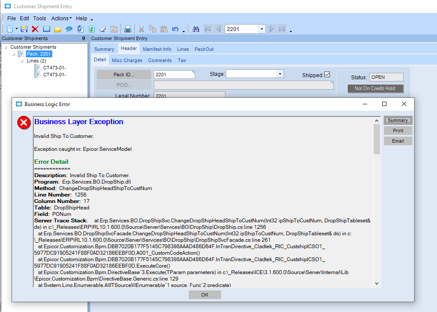Click the Copy icon
Viewport: 437px width, 312px height.
click(x=152, y=29)
